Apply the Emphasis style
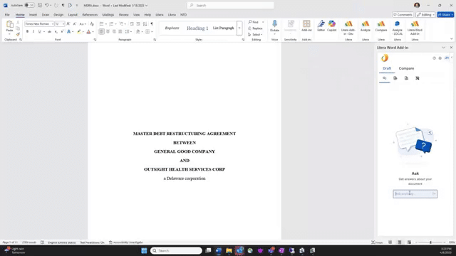Viewport: 456px width, 256px height. pos(172,28)
